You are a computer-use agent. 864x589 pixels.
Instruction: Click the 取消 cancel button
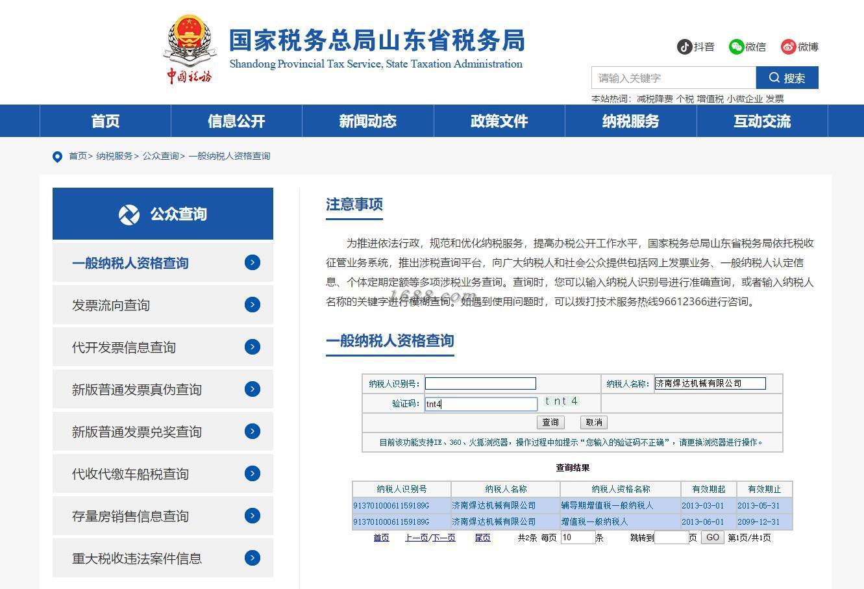[594, 423]
